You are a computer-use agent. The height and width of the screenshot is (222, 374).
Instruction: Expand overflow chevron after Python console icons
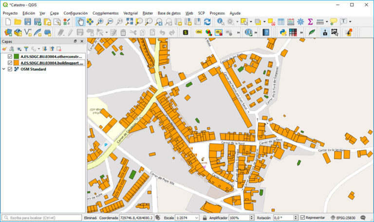301,33
